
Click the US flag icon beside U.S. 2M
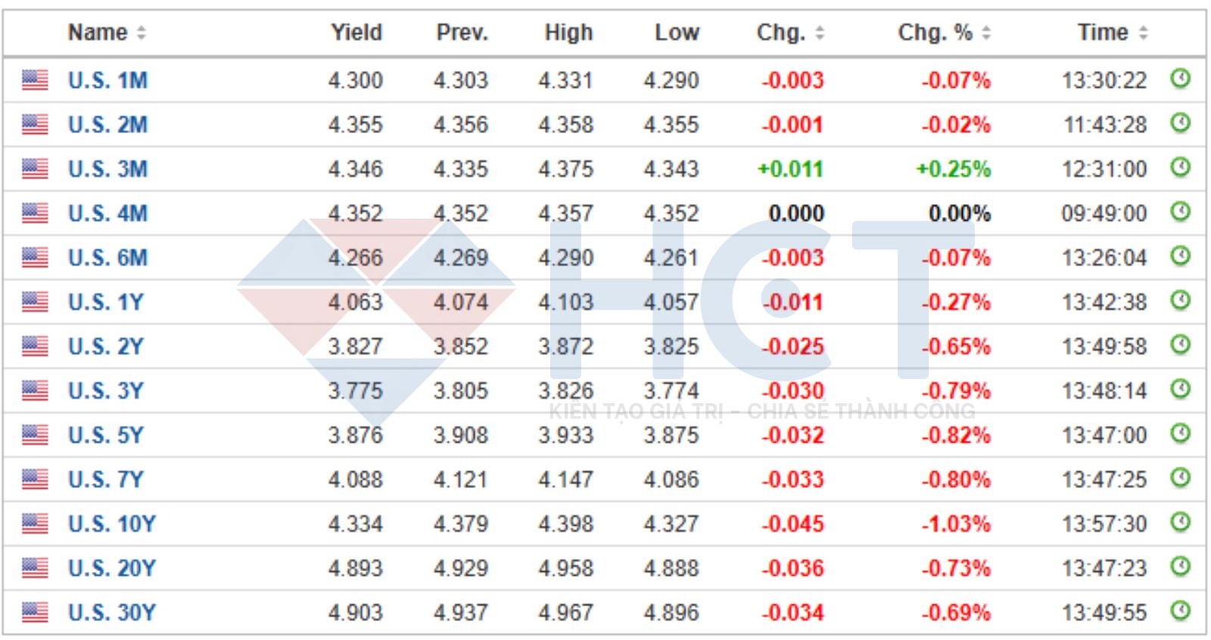tap(35, 124)
